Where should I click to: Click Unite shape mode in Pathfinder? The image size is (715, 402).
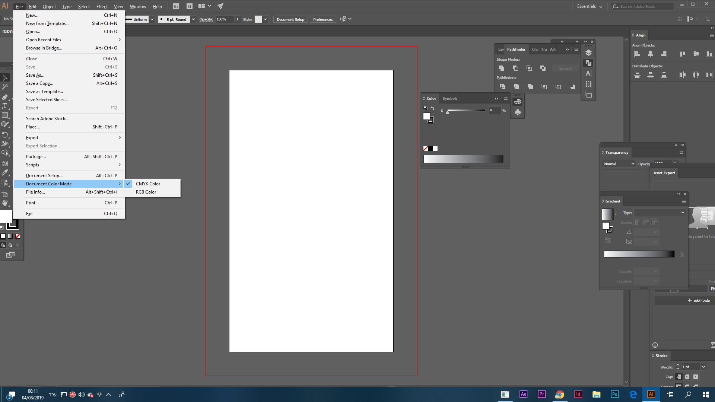click(x=502, y=68)
